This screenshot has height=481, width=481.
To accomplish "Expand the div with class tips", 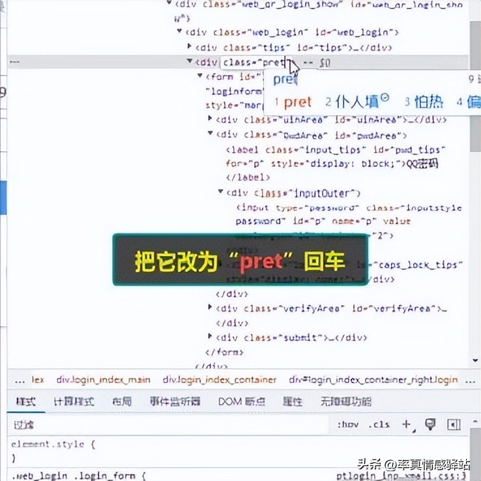I will (190, 46).
